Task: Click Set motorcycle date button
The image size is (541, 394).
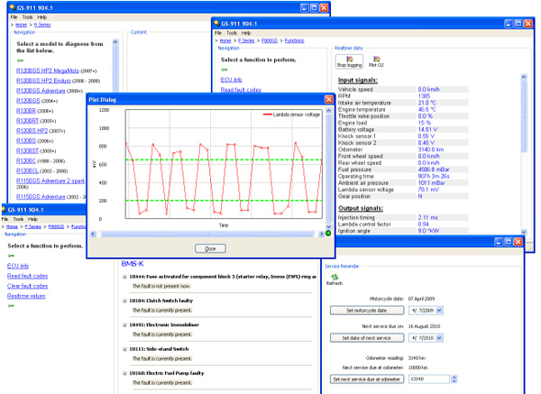Action: point(367,310)
